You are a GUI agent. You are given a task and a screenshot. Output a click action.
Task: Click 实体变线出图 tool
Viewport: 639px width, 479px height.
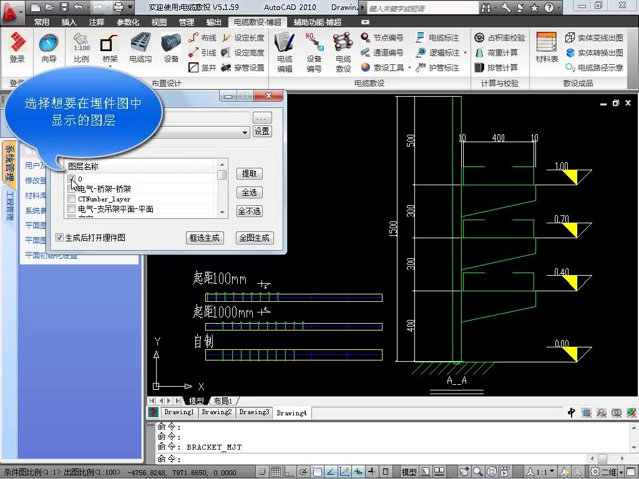pyautogui.click(x=594, y=38)
